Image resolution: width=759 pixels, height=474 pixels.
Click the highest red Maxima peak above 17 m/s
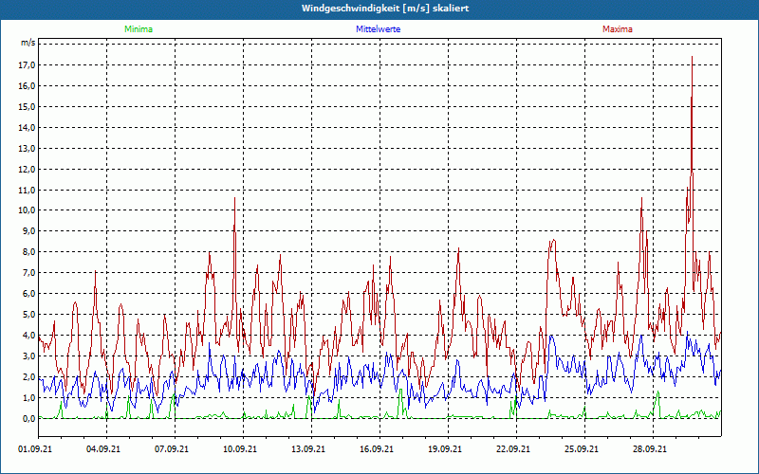point(692,57)
